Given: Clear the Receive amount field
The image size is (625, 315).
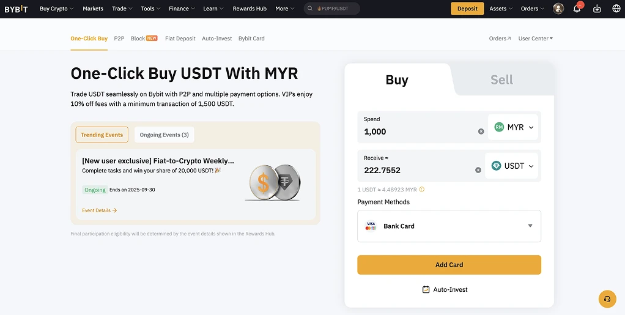Looking at the screenshot, I should pyautogui.click(x=478, y=170).
